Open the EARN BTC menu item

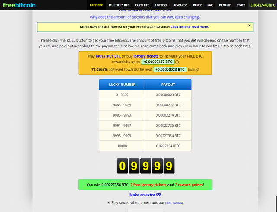tap(142, 5)
